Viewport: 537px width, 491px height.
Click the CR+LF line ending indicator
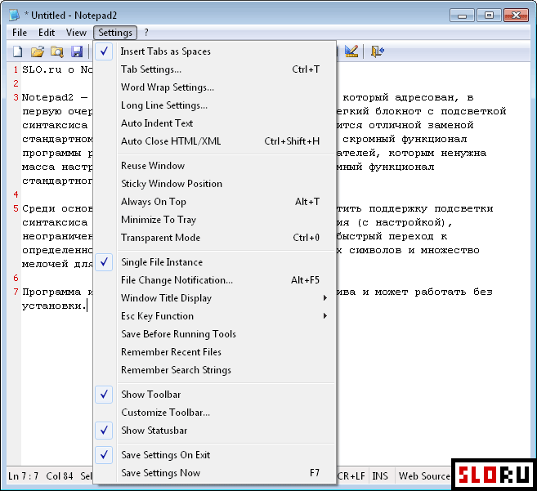click(351, 476)
